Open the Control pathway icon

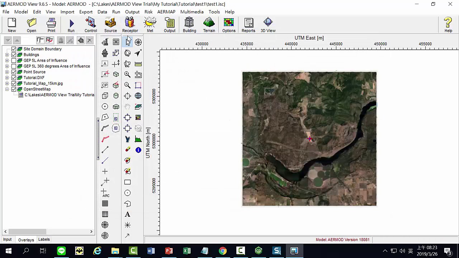[91, 25]
